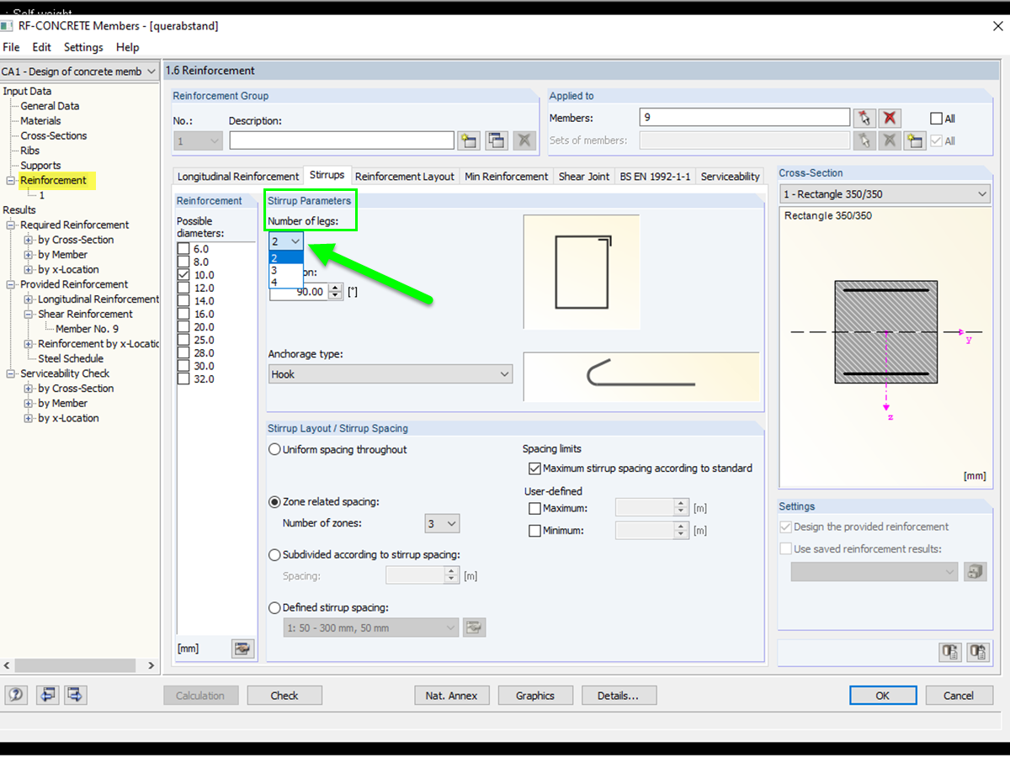Viewport: 1010px width, 757px height.
Task: Click the right cross-section info icon
Action: (978, 652)
